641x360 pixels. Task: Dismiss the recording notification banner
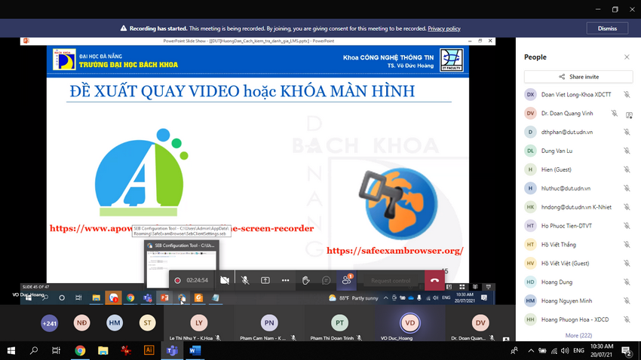coord(607,29)
